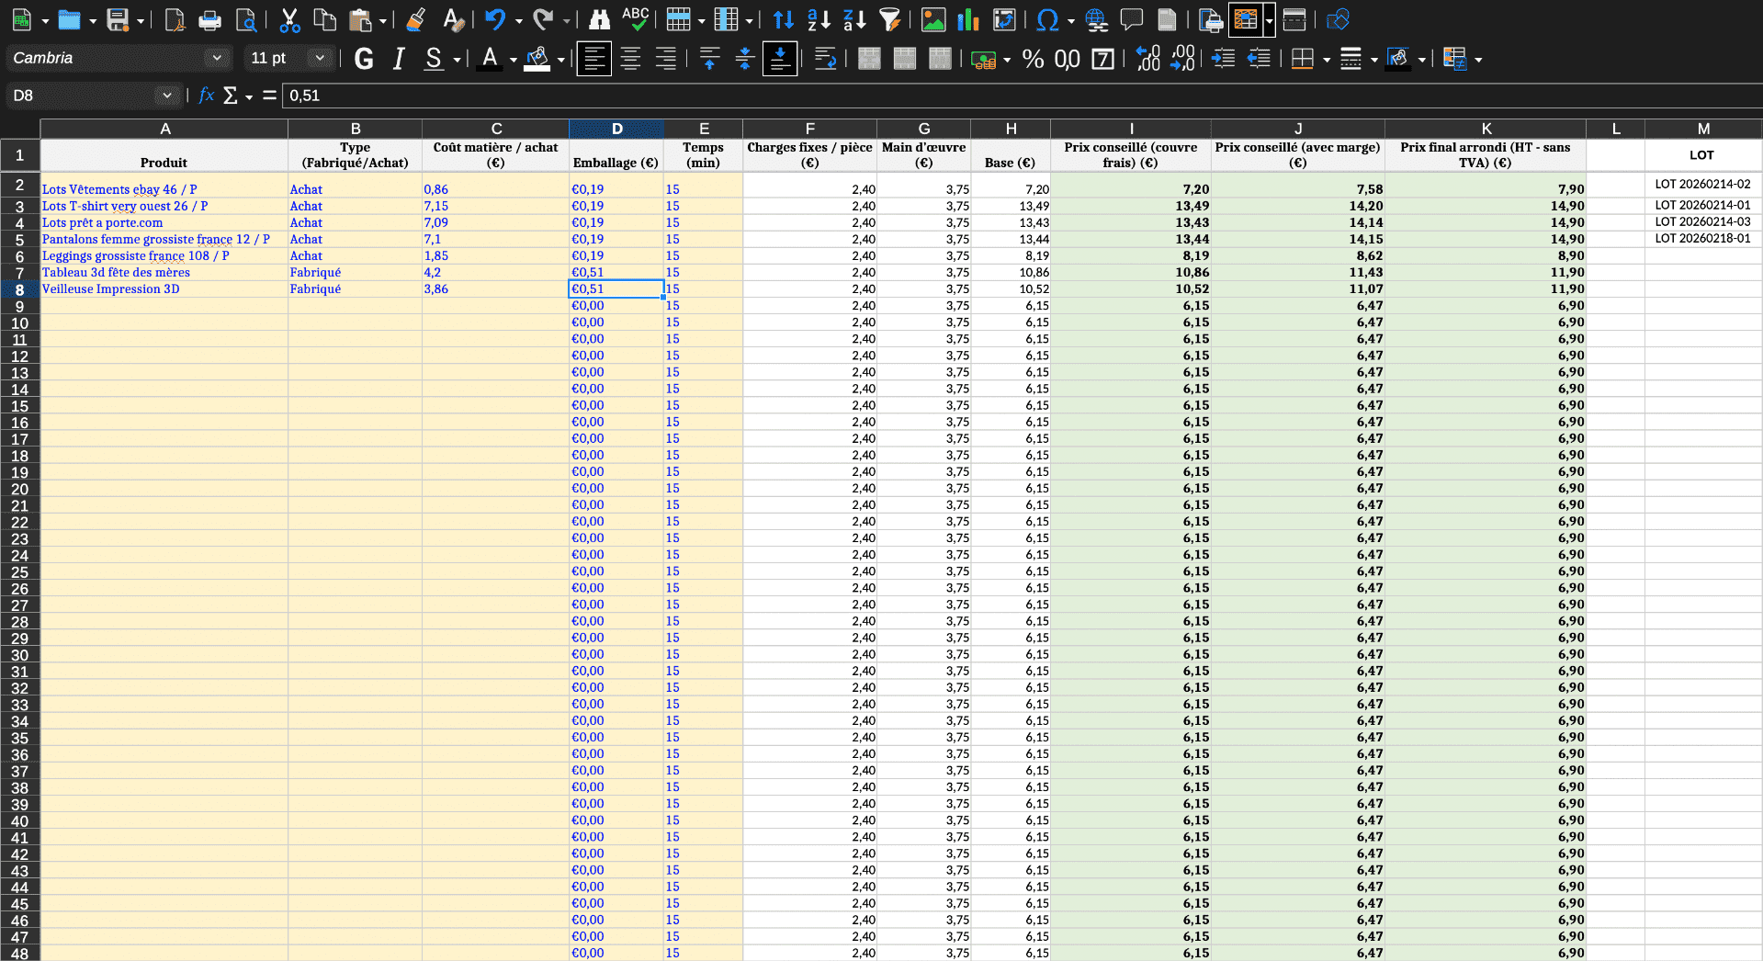Click the Clone Formatting paintbrush icon
1763x961 pixels.
415,19
